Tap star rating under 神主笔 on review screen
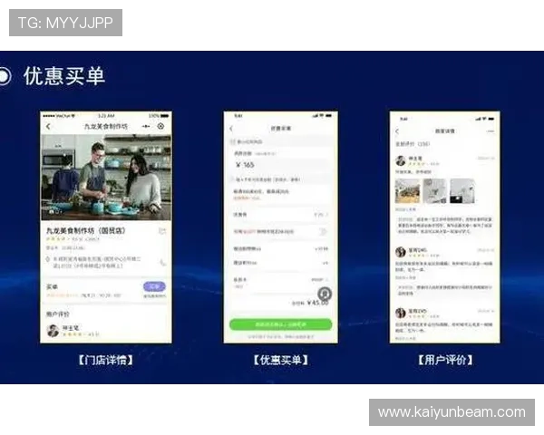Image resolution: width=544 pixels, height=435 pixels. (419, 164)
